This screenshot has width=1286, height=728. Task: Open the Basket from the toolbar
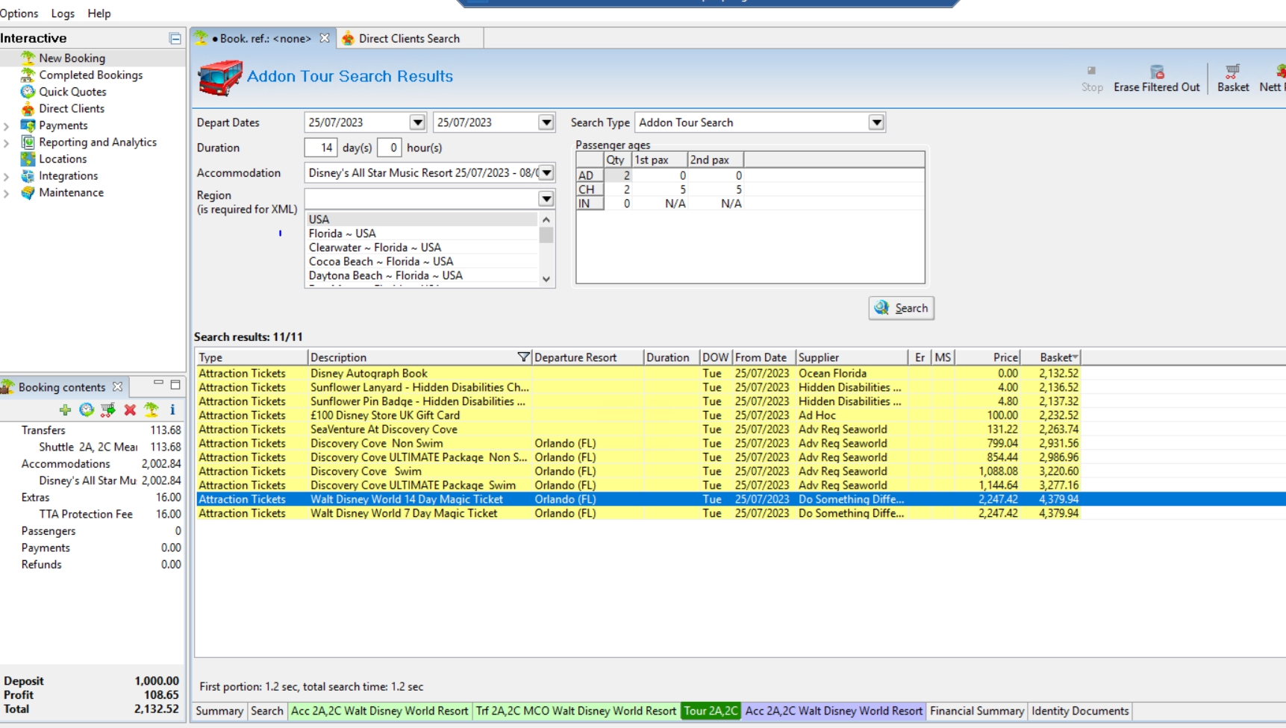point(1232,78)
